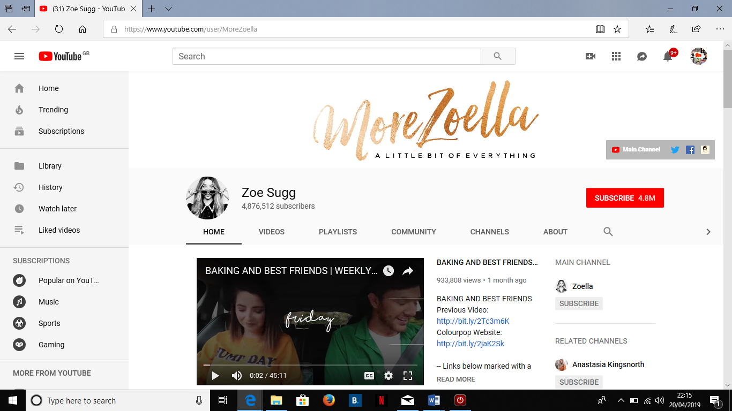Play the featured video

tap(215, 376)
